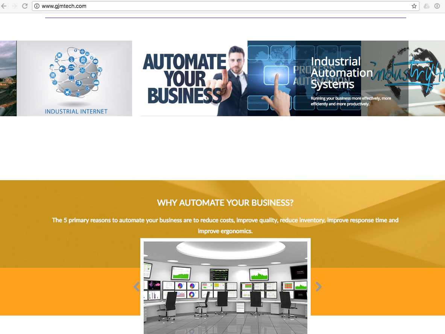Click the browser forward arrow

click(14, 6)
